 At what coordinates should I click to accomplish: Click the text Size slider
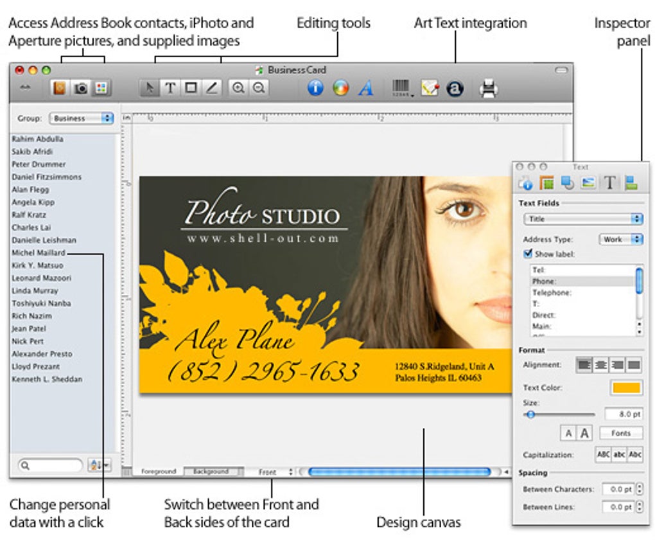[559, 414]
